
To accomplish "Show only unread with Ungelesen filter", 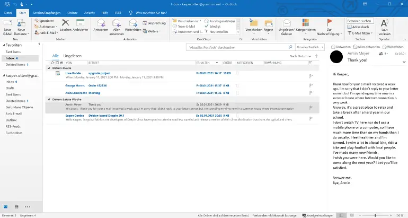I will (72, 56).
